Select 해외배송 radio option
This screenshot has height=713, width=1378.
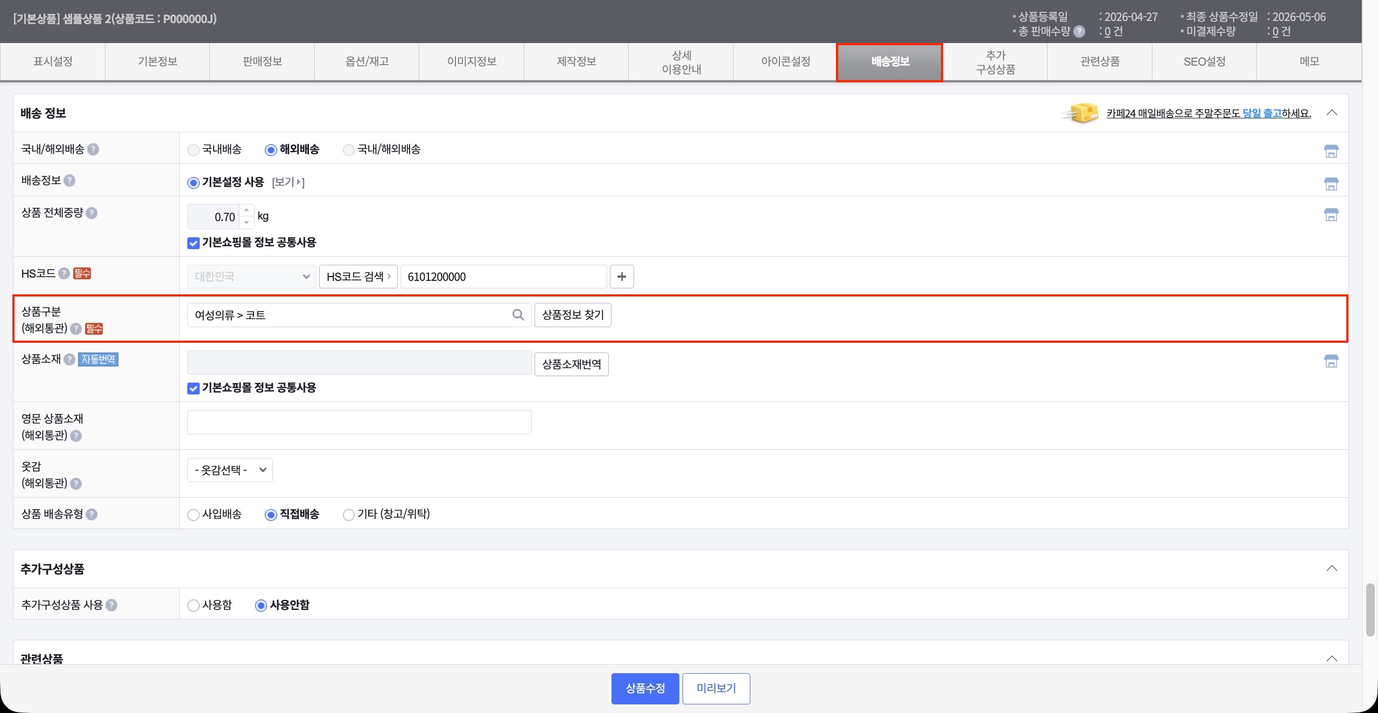point(271,150)
